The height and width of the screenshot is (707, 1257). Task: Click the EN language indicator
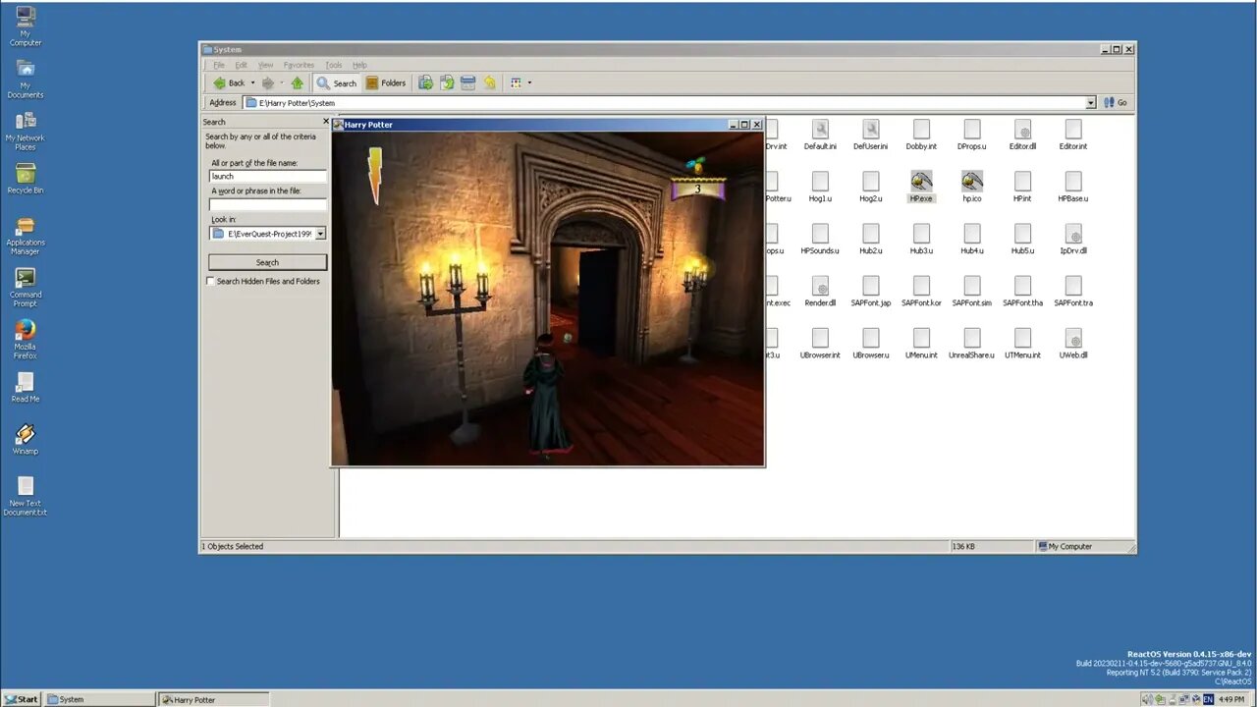point(1209,699)
